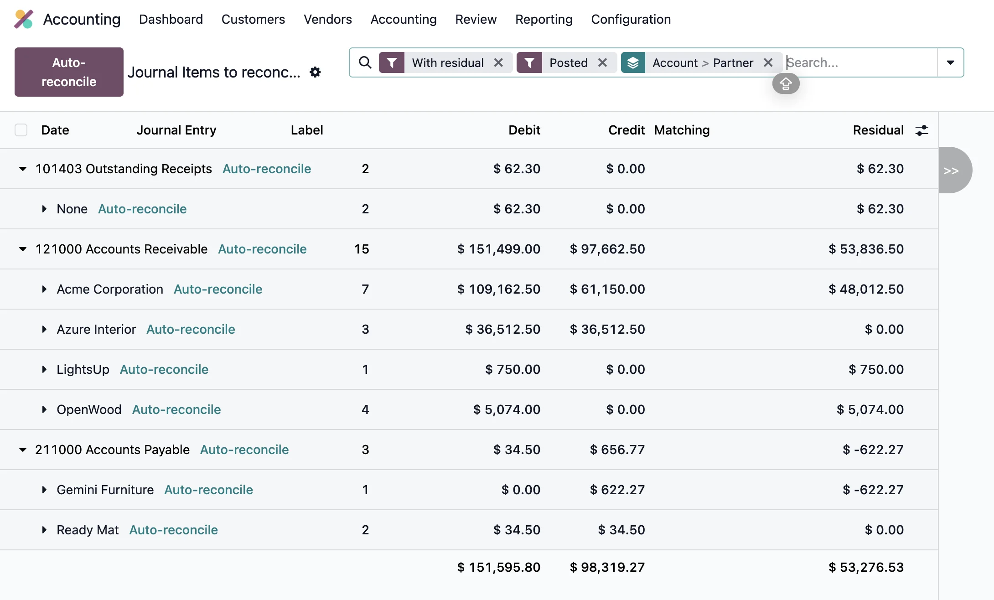Screen dimensions: 994x600
Task: Open the Dashboard menu
Action: (x=171, y=19)
